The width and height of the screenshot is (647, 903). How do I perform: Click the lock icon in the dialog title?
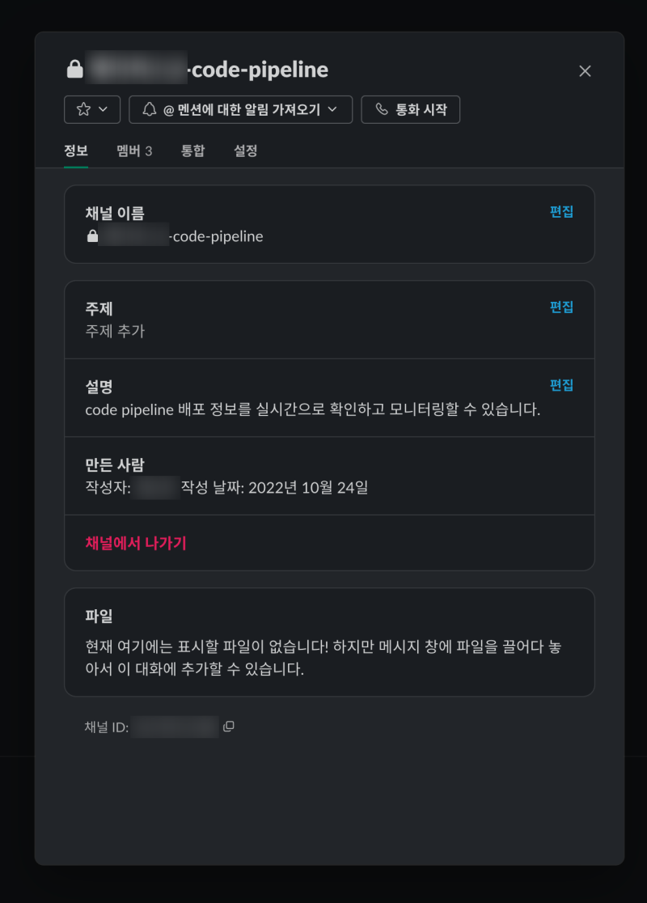(74, 70)
